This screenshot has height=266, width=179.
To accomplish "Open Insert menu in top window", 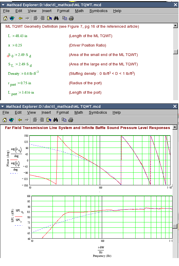I will coord(47,11).
